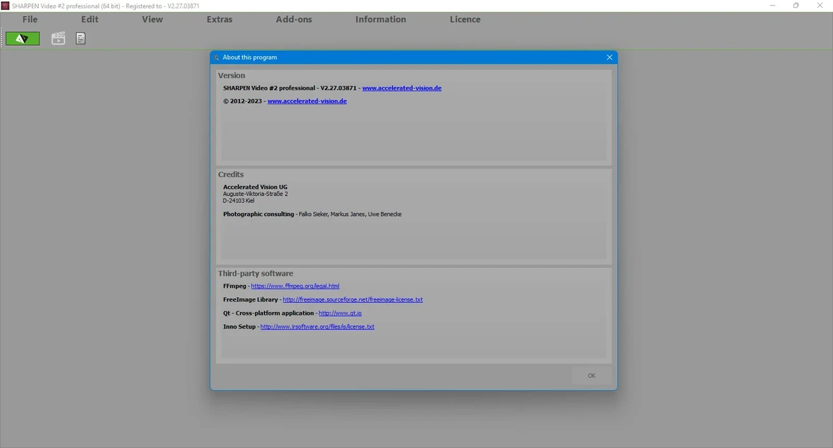Click the application icon in main title bar

5,6
